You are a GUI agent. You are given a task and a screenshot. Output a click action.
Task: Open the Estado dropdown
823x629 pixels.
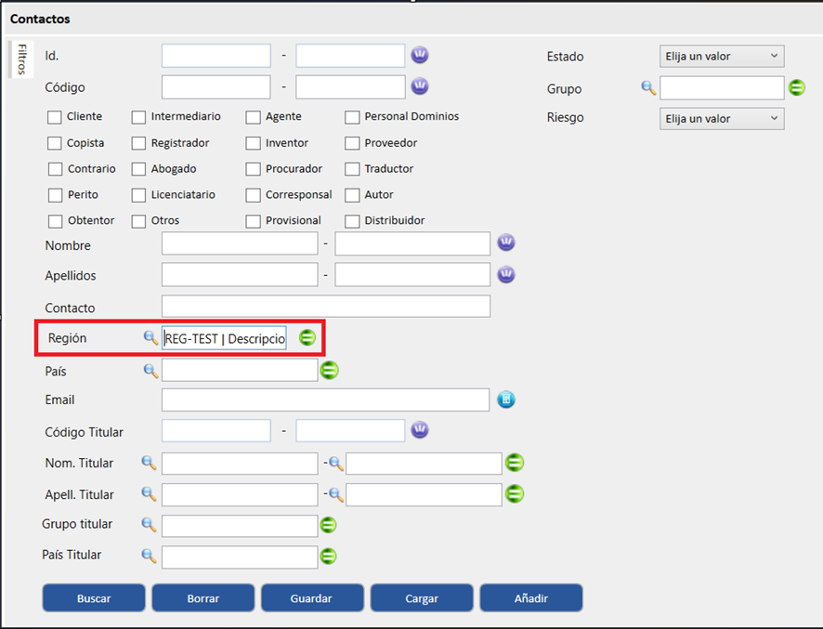click(721, 57)
